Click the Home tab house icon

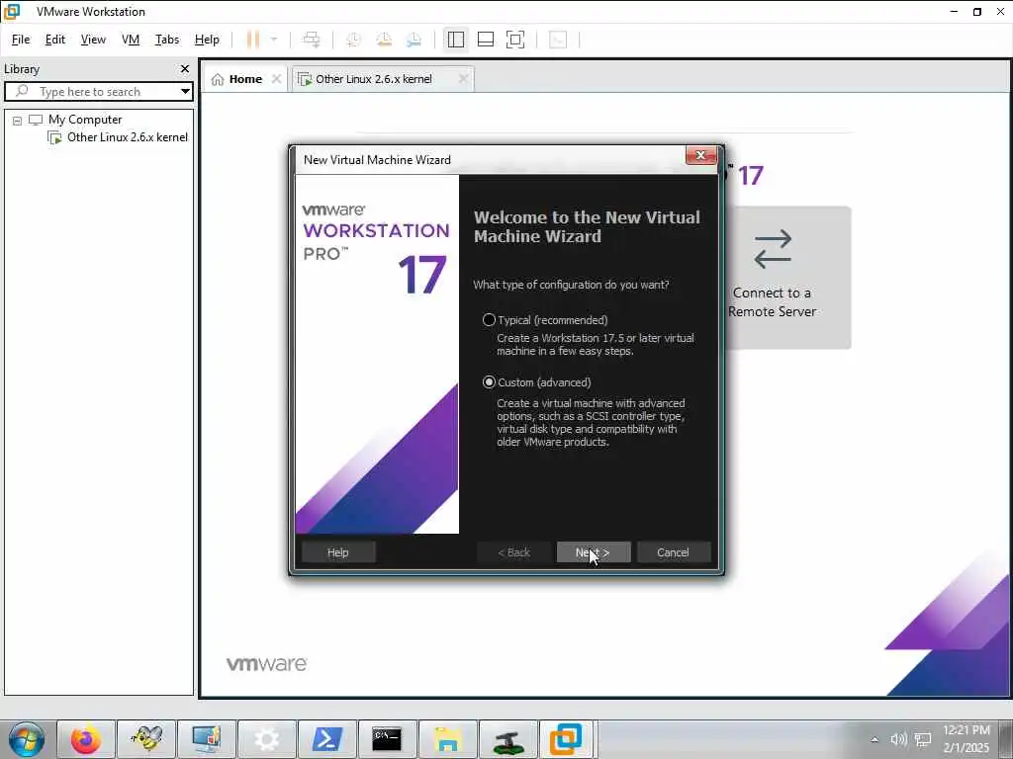218,79
